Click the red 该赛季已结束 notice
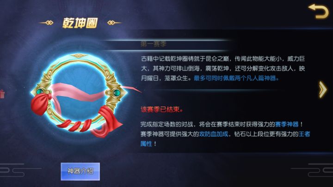333x187 pixels. pyautogui.click(x=161, y=109)
